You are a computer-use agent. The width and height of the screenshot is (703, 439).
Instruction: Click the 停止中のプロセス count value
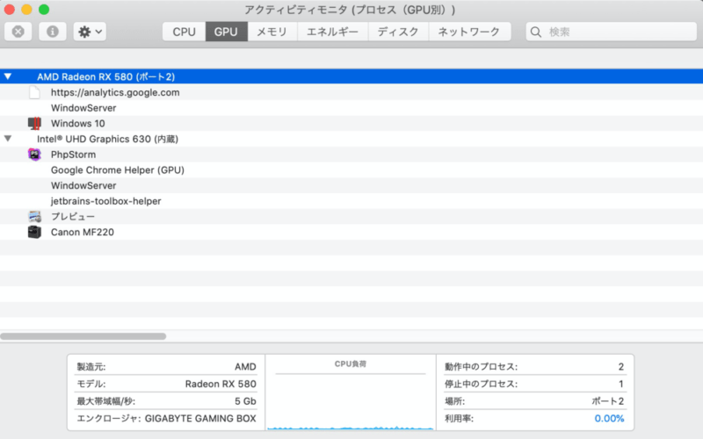tap(621, 384)
